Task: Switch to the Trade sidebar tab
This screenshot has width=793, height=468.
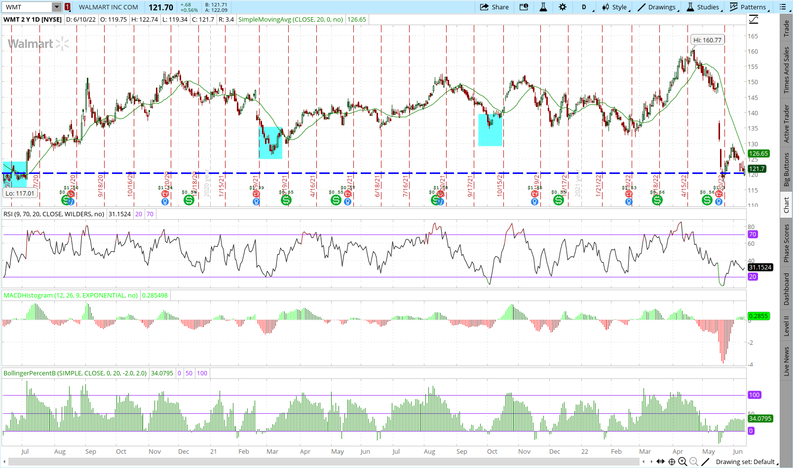Action: pyautogui.click(x=786, y=29)
